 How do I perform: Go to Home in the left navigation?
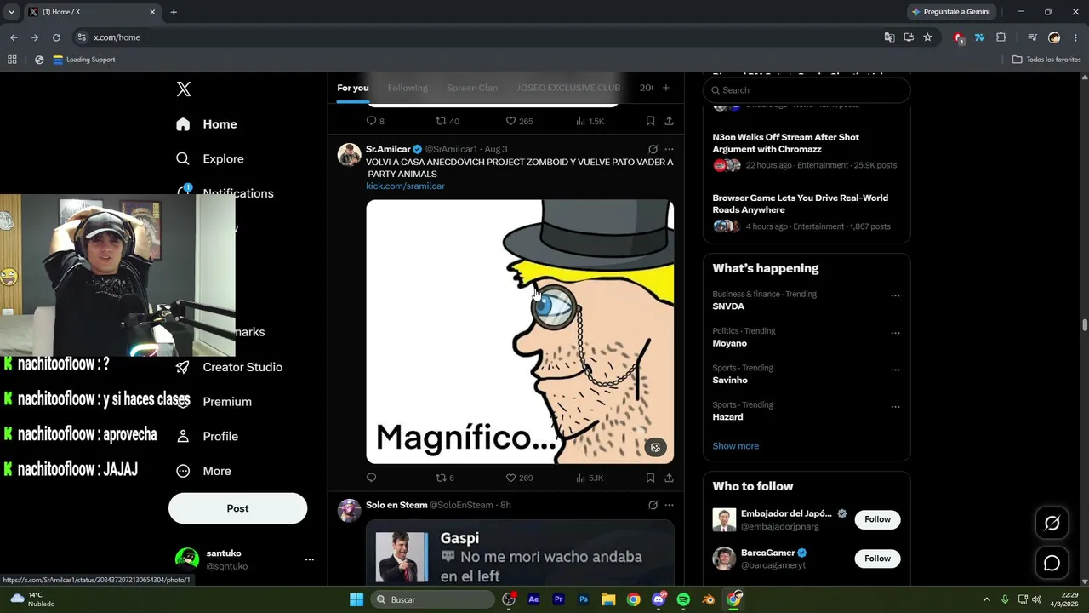click(x=207, y=124)
